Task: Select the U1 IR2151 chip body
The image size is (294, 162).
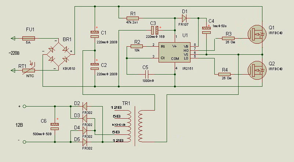Action: [x=174, y=52]
